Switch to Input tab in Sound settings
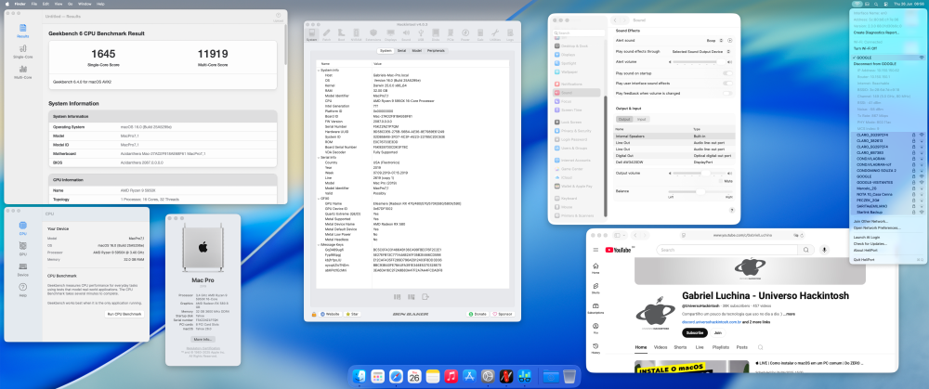Image resolution: width=929 pixels, height=389 pixels. point(642,119)
